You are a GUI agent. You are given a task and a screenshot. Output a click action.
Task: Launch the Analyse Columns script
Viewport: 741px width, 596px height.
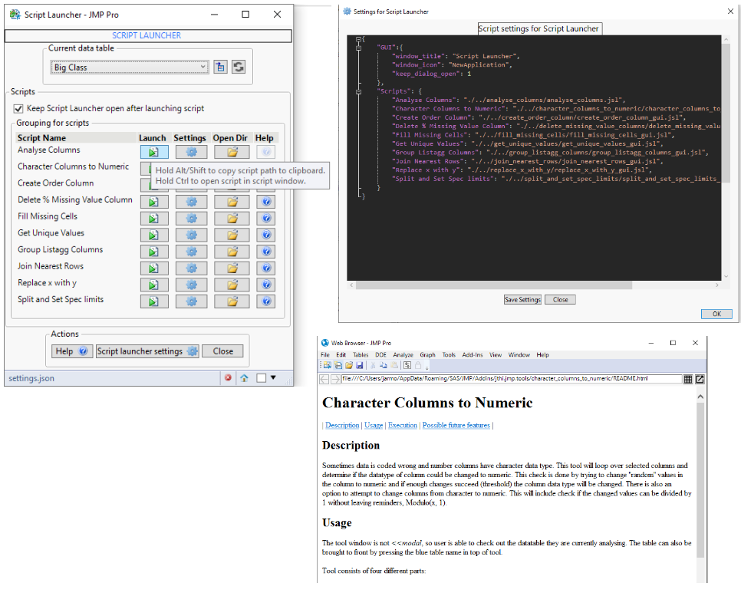pyautogui.click(x=153, y=152)
